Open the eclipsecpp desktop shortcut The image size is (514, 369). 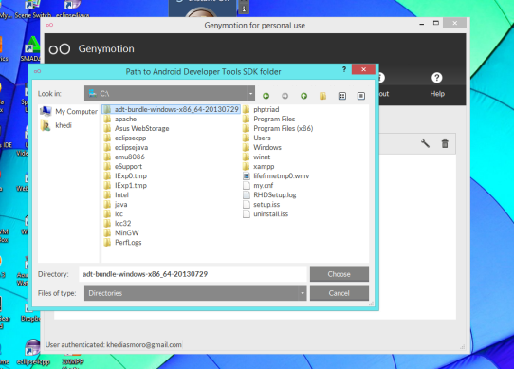point(33,353)
